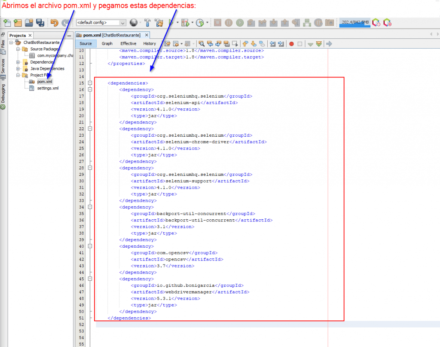The width and height of the screenshot is (440, 347).
Task: Minimize the Projects window
Action: [x=69, y=36]
